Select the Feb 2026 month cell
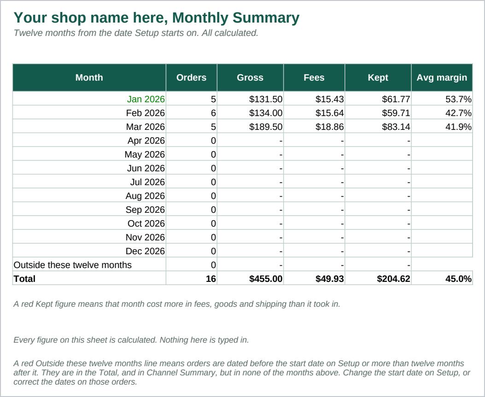The height and width of the screenshot is (397, 485). click(x=89, y=113)
